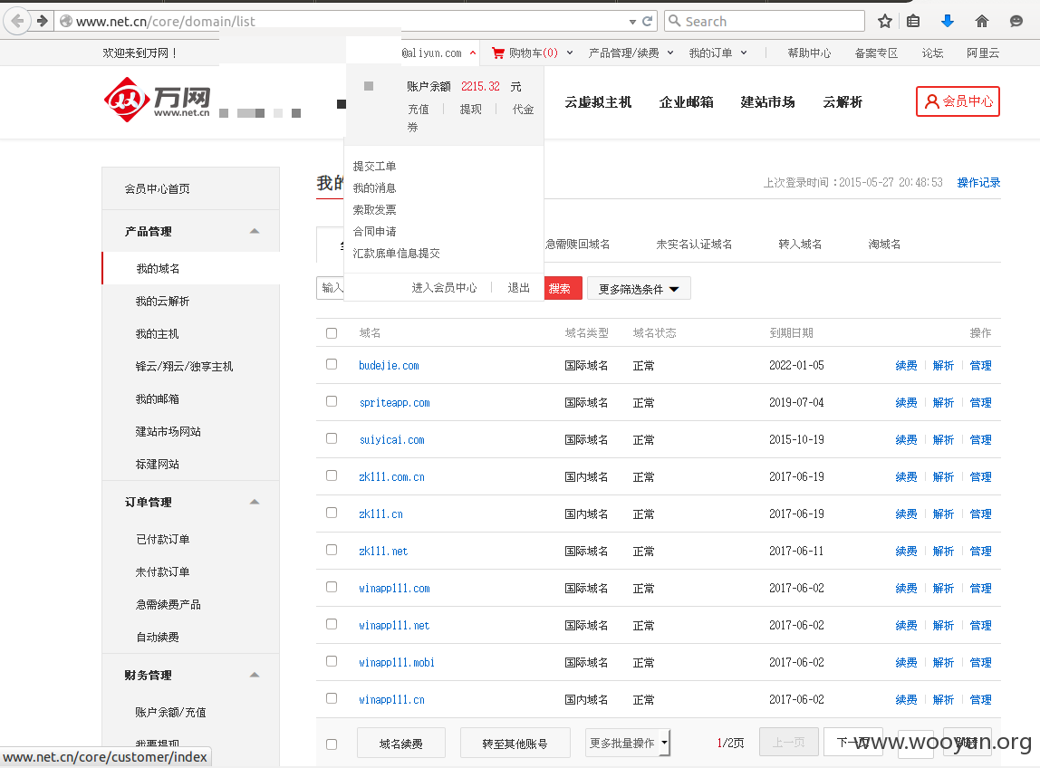Open 我的主机 in the sidebar

click(158, 333)
